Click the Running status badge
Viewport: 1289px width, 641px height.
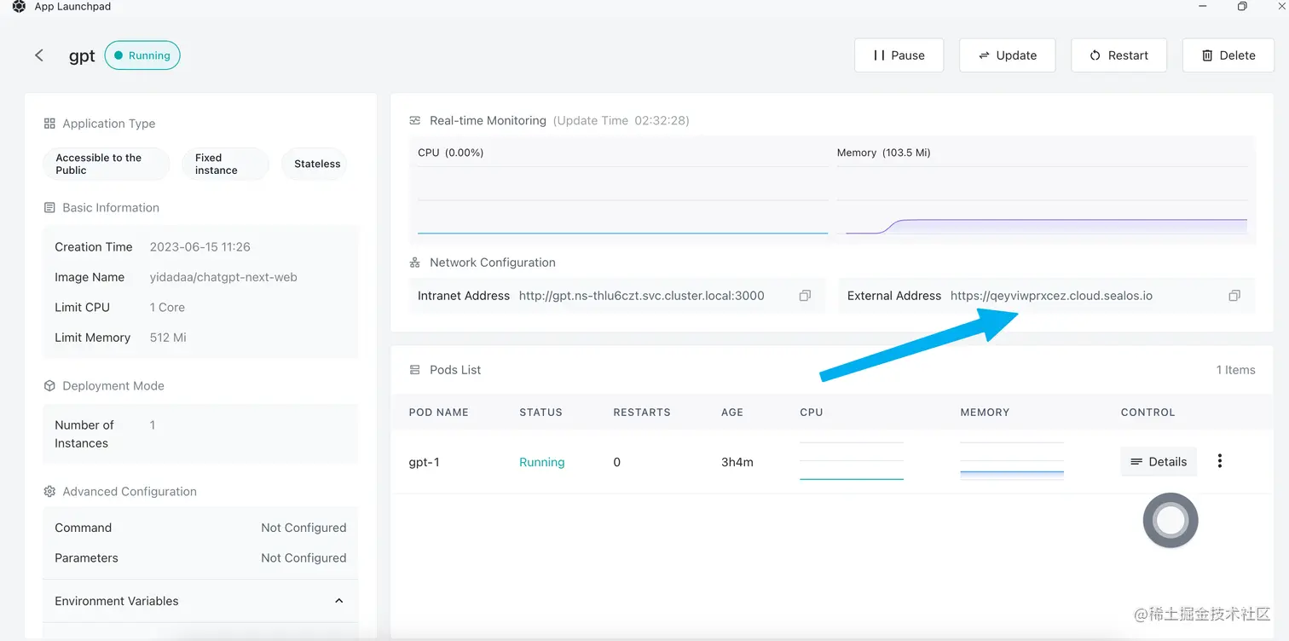coord(142,55)
